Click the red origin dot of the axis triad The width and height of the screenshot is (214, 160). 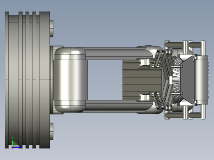[12, 148]
